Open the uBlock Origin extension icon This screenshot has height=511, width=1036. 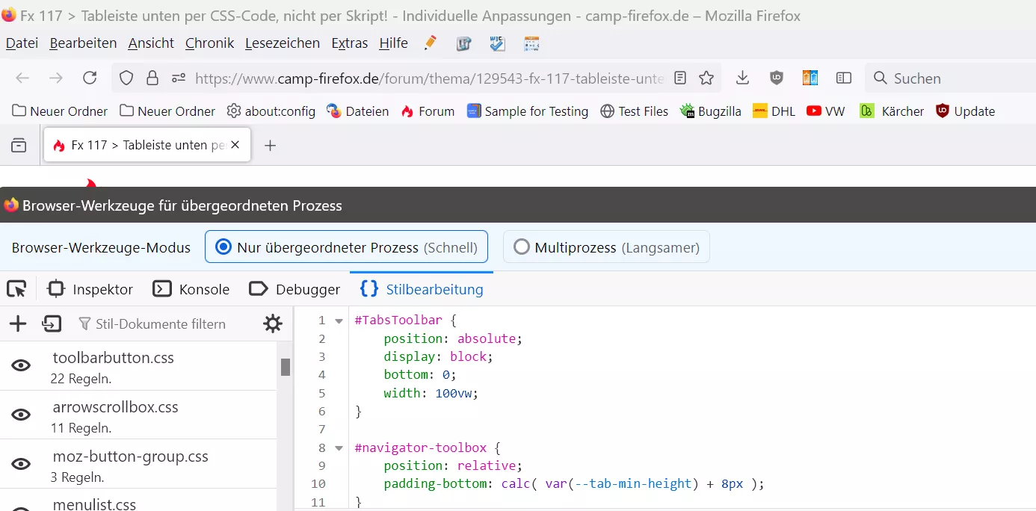(777, 78)
